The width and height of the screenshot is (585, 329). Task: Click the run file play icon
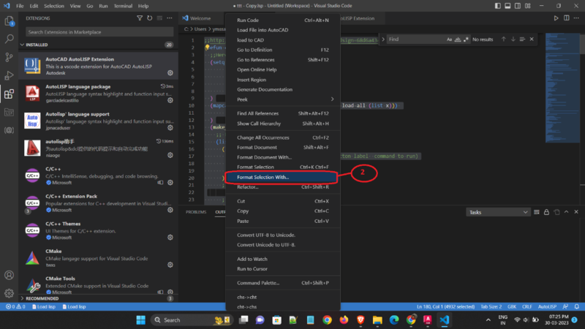coord(556,18)
